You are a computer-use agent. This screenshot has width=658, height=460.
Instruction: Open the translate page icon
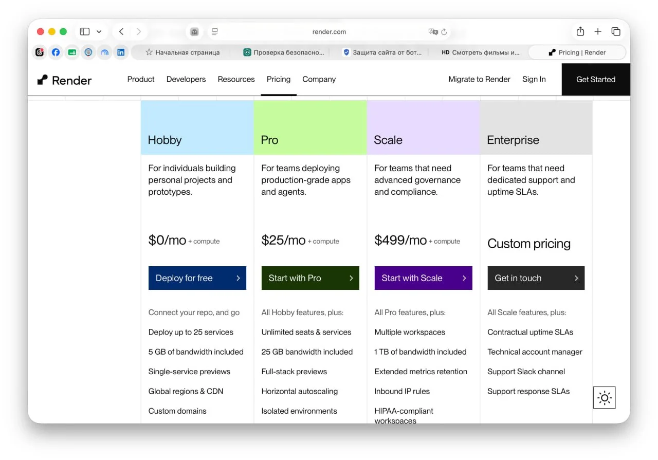[433, 32]
